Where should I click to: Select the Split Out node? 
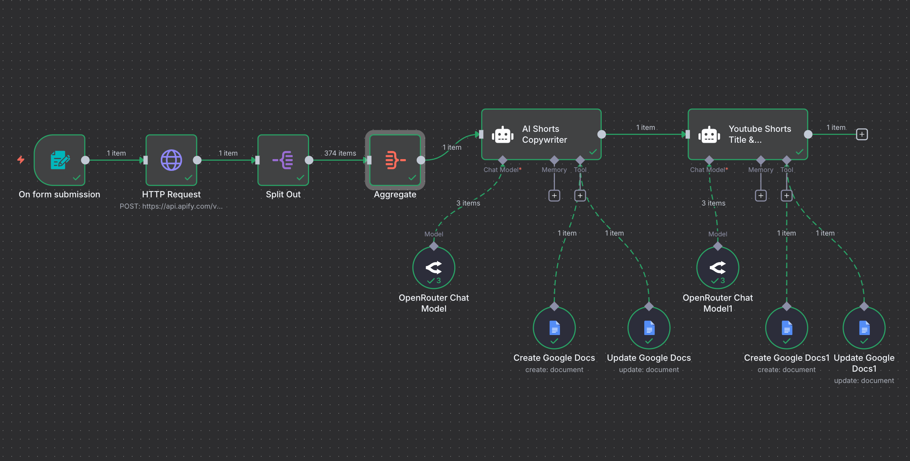(283, 160)
